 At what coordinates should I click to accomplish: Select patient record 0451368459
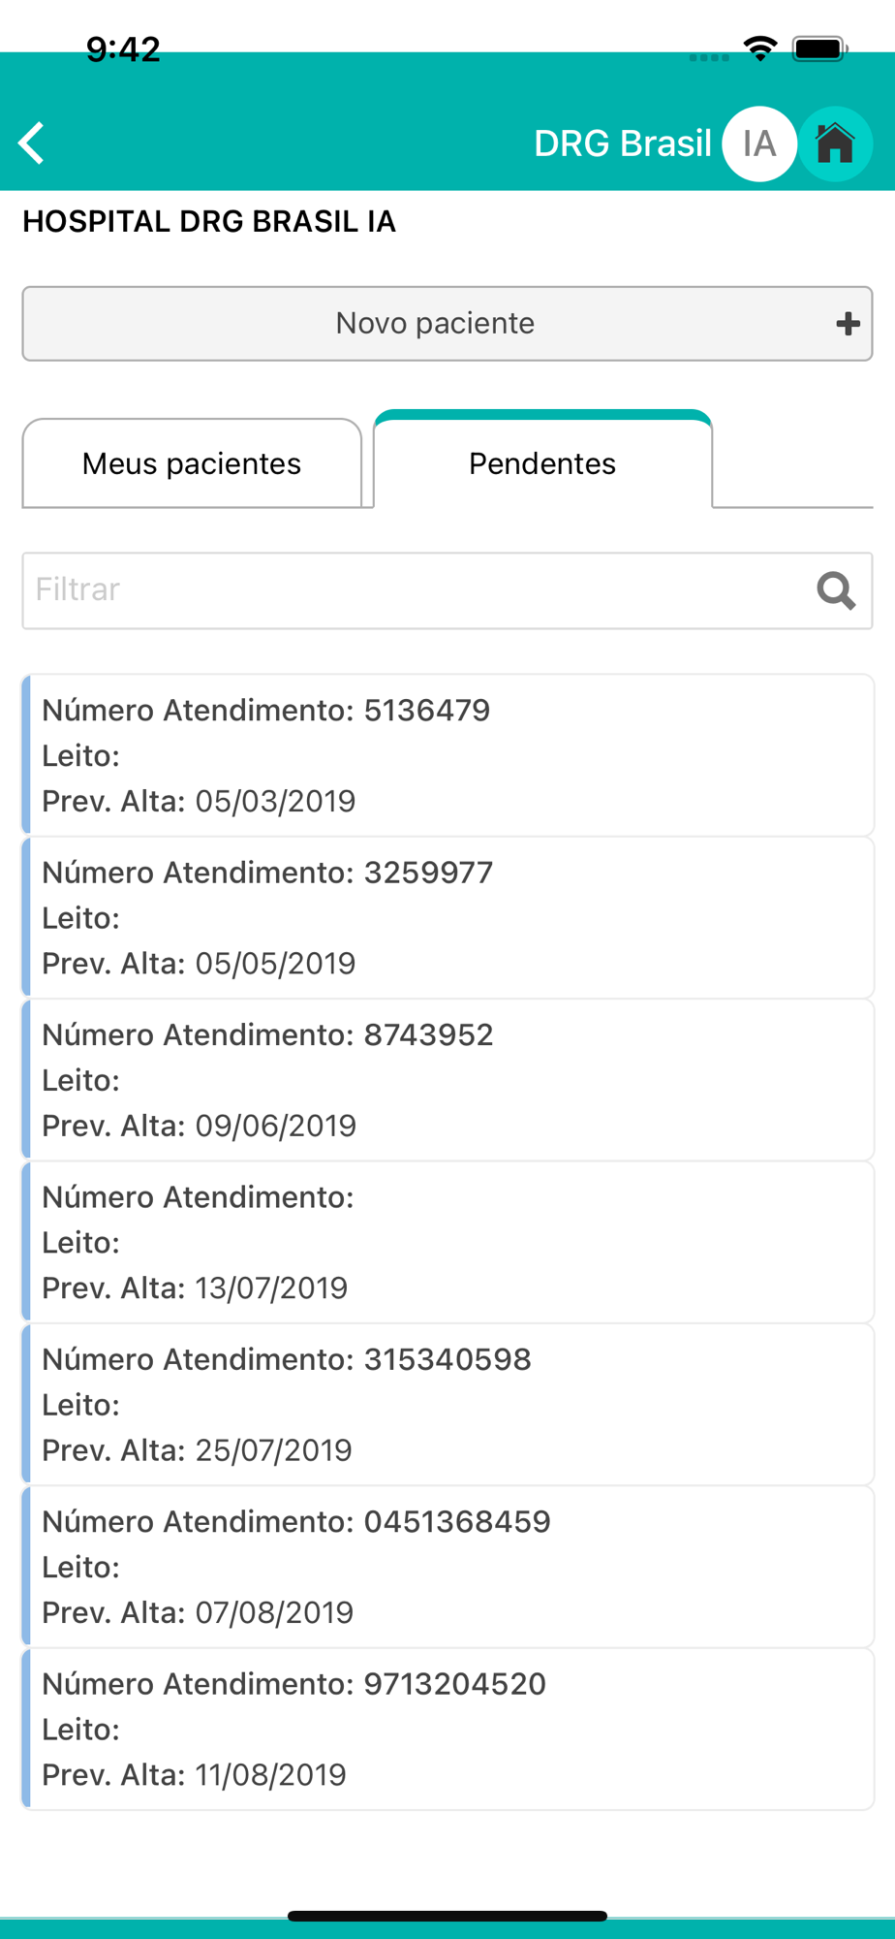tap(447, 1567)
